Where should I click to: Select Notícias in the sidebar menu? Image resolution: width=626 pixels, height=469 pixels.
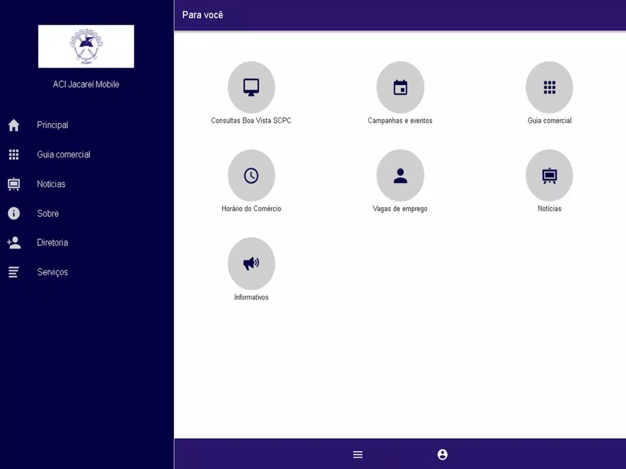(x=51, y=184)
